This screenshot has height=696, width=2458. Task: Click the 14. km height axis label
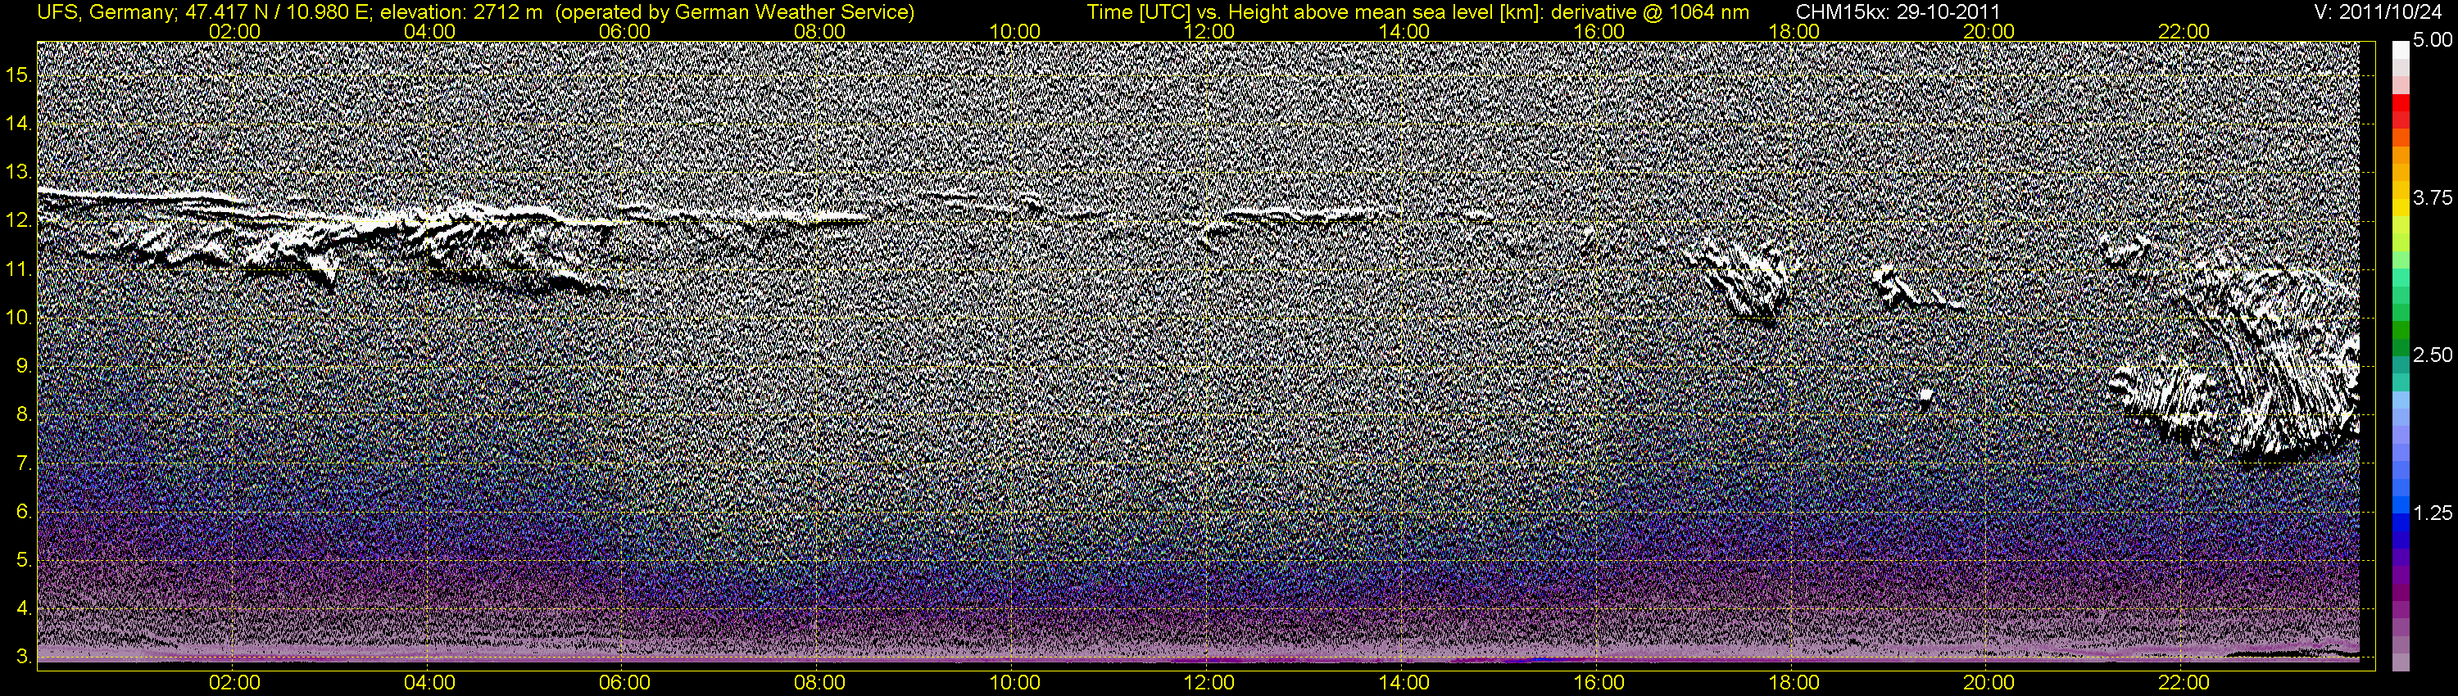[18, 124]
